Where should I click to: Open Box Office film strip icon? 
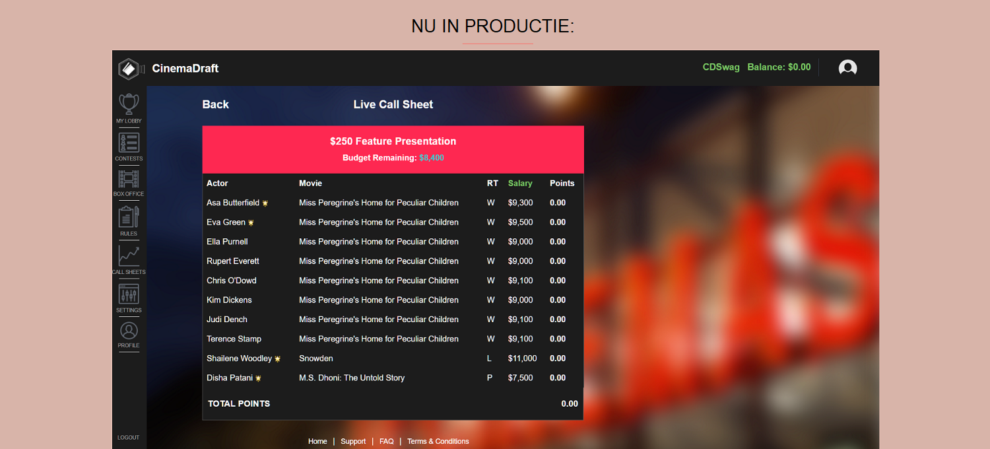point(129,179)
